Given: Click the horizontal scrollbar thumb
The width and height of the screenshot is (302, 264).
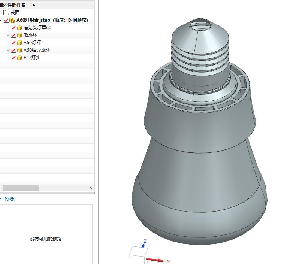Looking at the screenshot, I should click(20, 188).
